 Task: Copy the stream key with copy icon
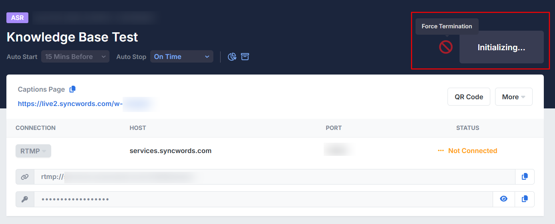(x=525, y=199)
